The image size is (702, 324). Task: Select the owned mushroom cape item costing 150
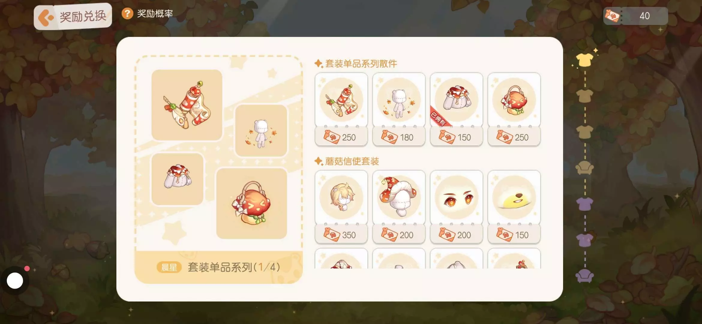click(456, 109)
